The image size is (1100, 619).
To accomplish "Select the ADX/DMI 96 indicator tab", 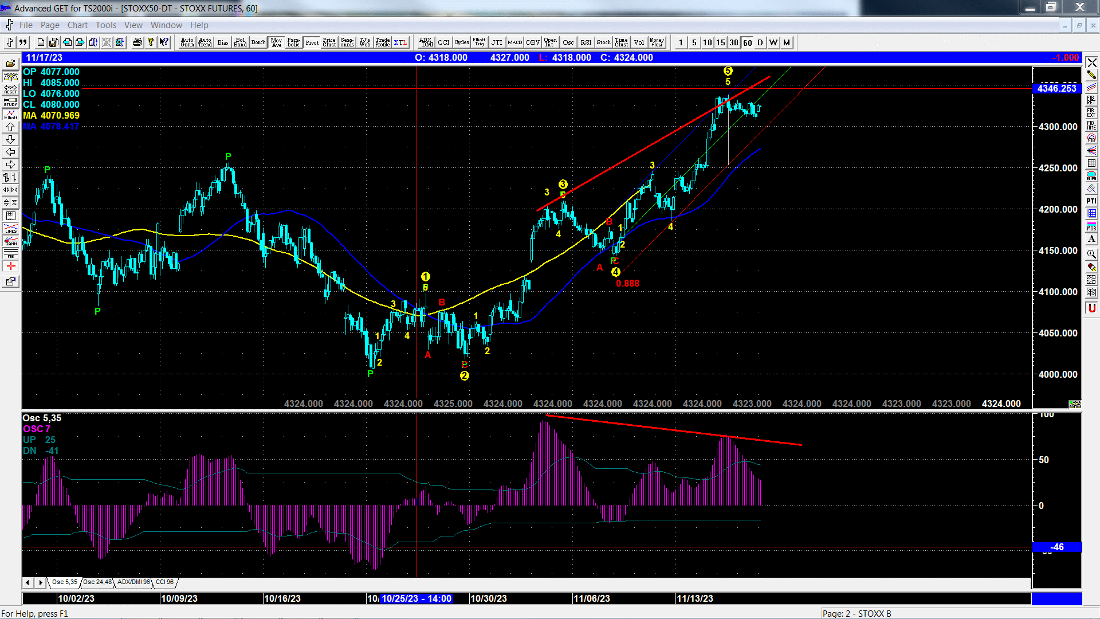I will tap(133, 582).
